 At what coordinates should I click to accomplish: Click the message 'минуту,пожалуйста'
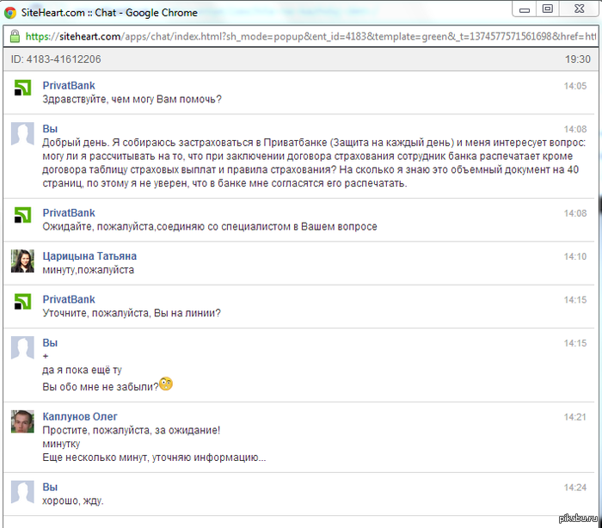(89, 270)
